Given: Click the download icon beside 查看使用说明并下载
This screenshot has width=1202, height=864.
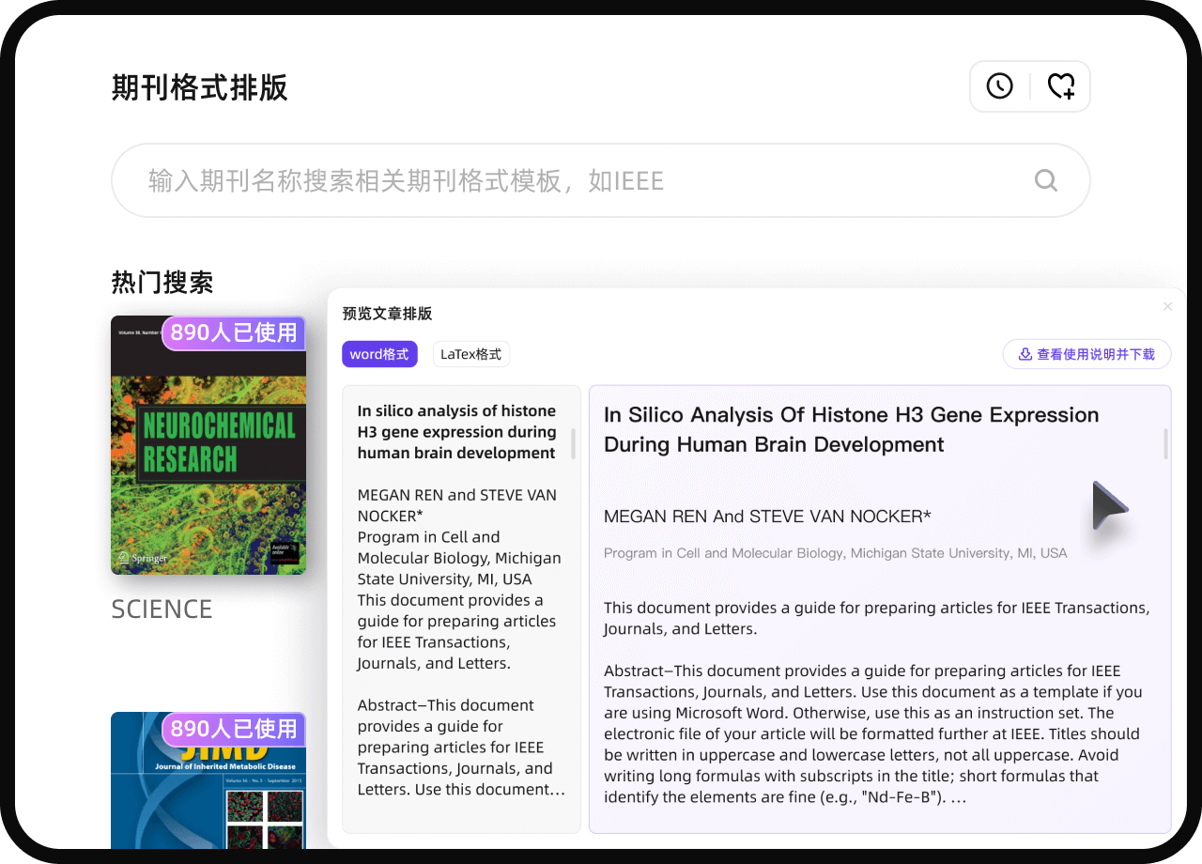Looking at the screenshot, I should point(1025,354).
